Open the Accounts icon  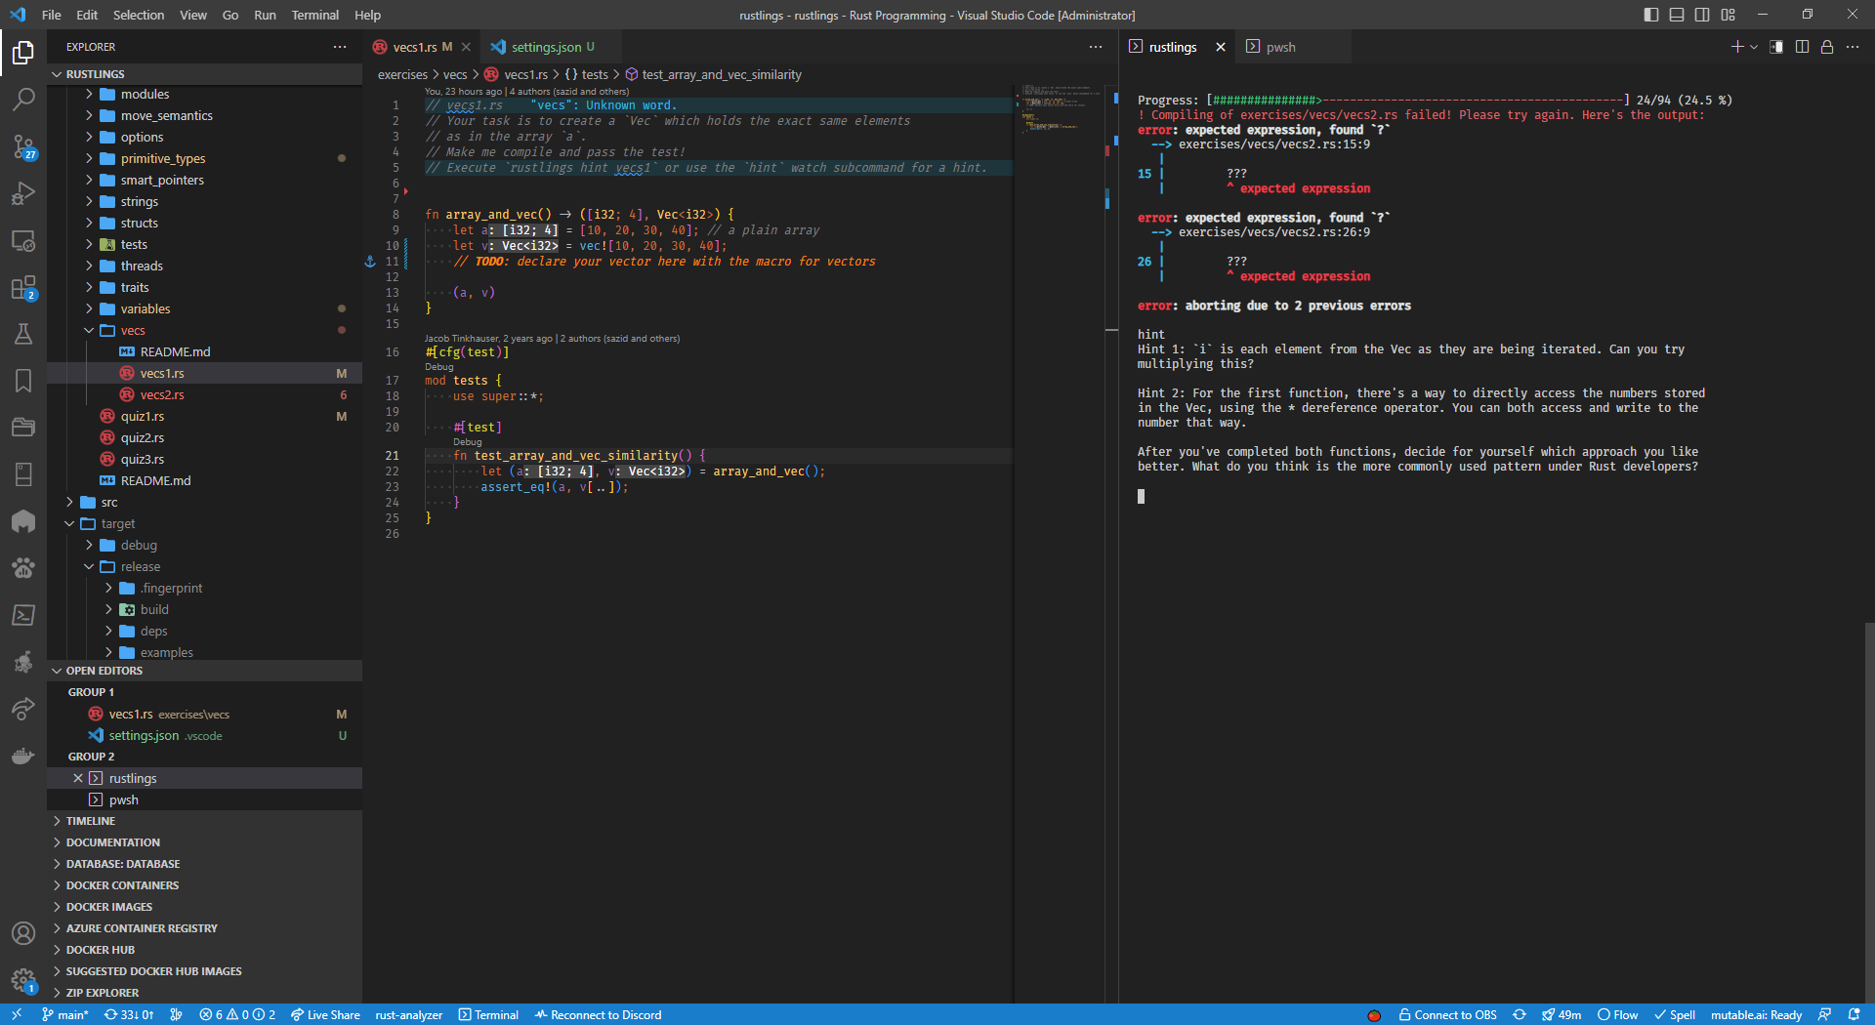(23, 933)
